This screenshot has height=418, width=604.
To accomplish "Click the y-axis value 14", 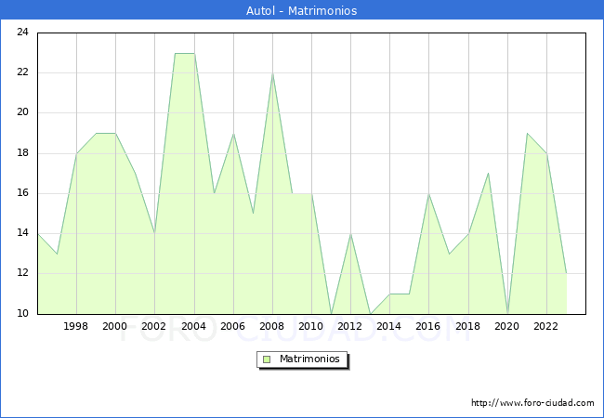I will tap(23, 233).
